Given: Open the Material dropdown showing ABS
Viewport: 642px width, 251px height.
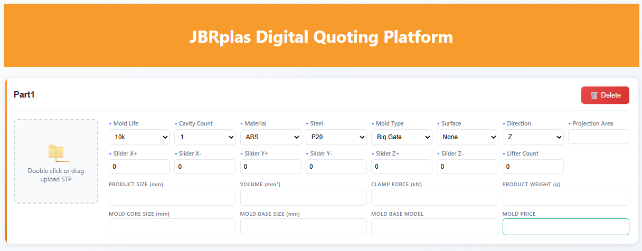Looking at the screenshot, I should point(270,137).
